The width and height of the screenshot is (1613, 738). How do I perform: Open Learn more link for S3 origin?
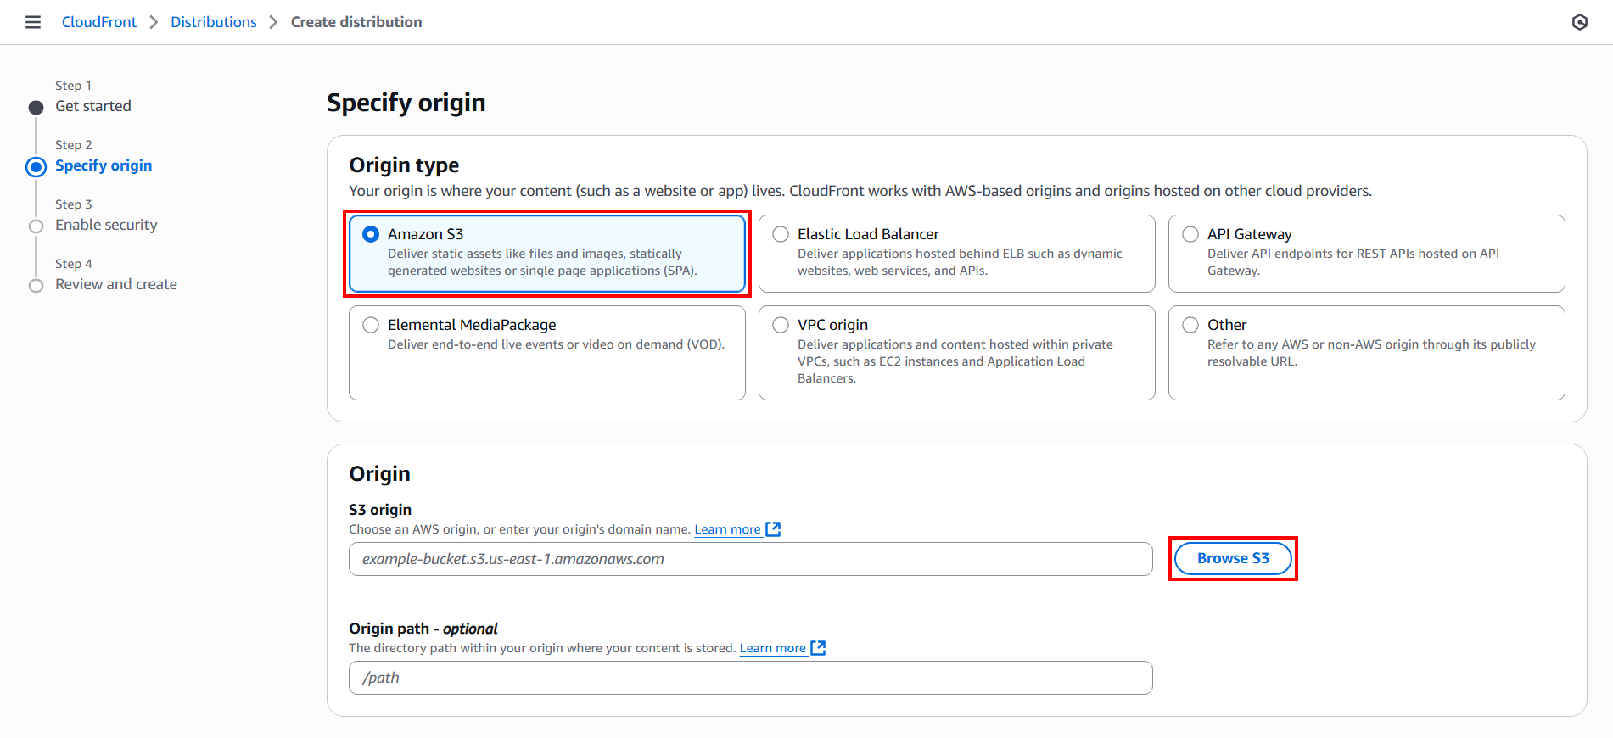coord(727,529)
